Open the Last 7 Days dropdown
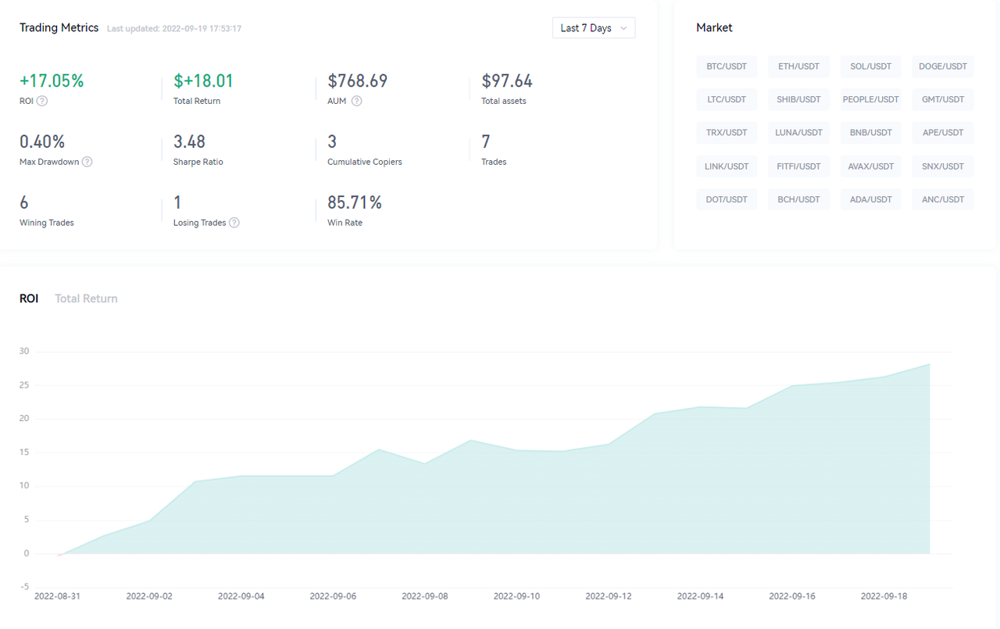Viewport: 1000px width, 629px height. [594, 28]
